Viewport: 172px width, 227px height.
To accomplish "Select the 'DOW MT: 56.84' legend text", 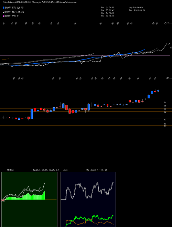I will pyautogui.click(x=14, y=12).
